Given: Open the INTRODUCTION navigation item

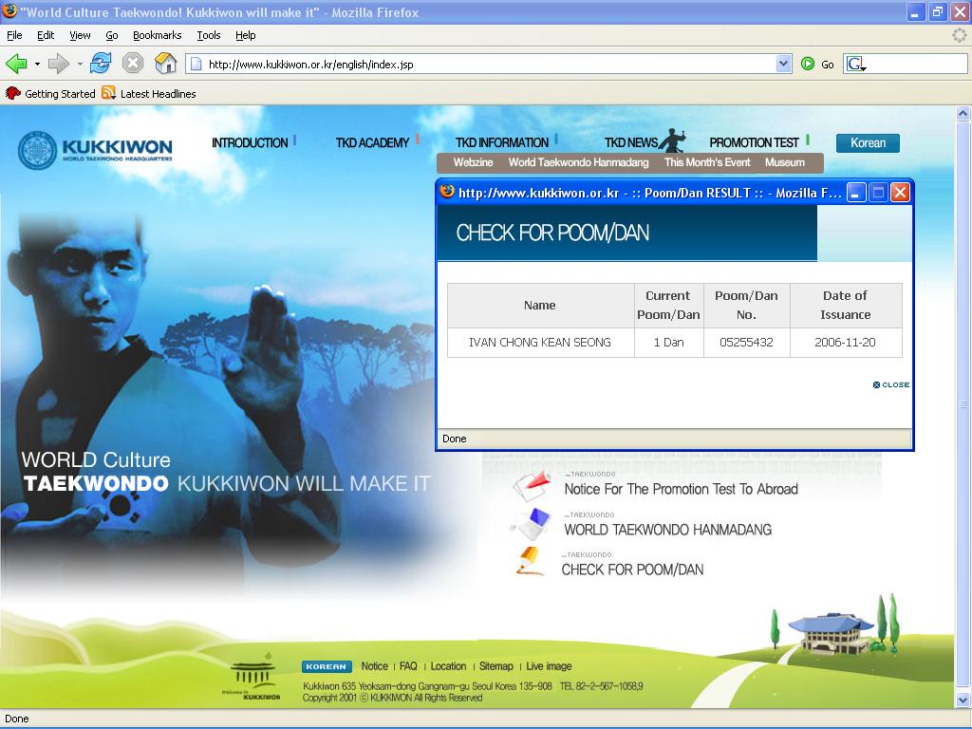Looking at the screenshot, I should pos(250,142).
